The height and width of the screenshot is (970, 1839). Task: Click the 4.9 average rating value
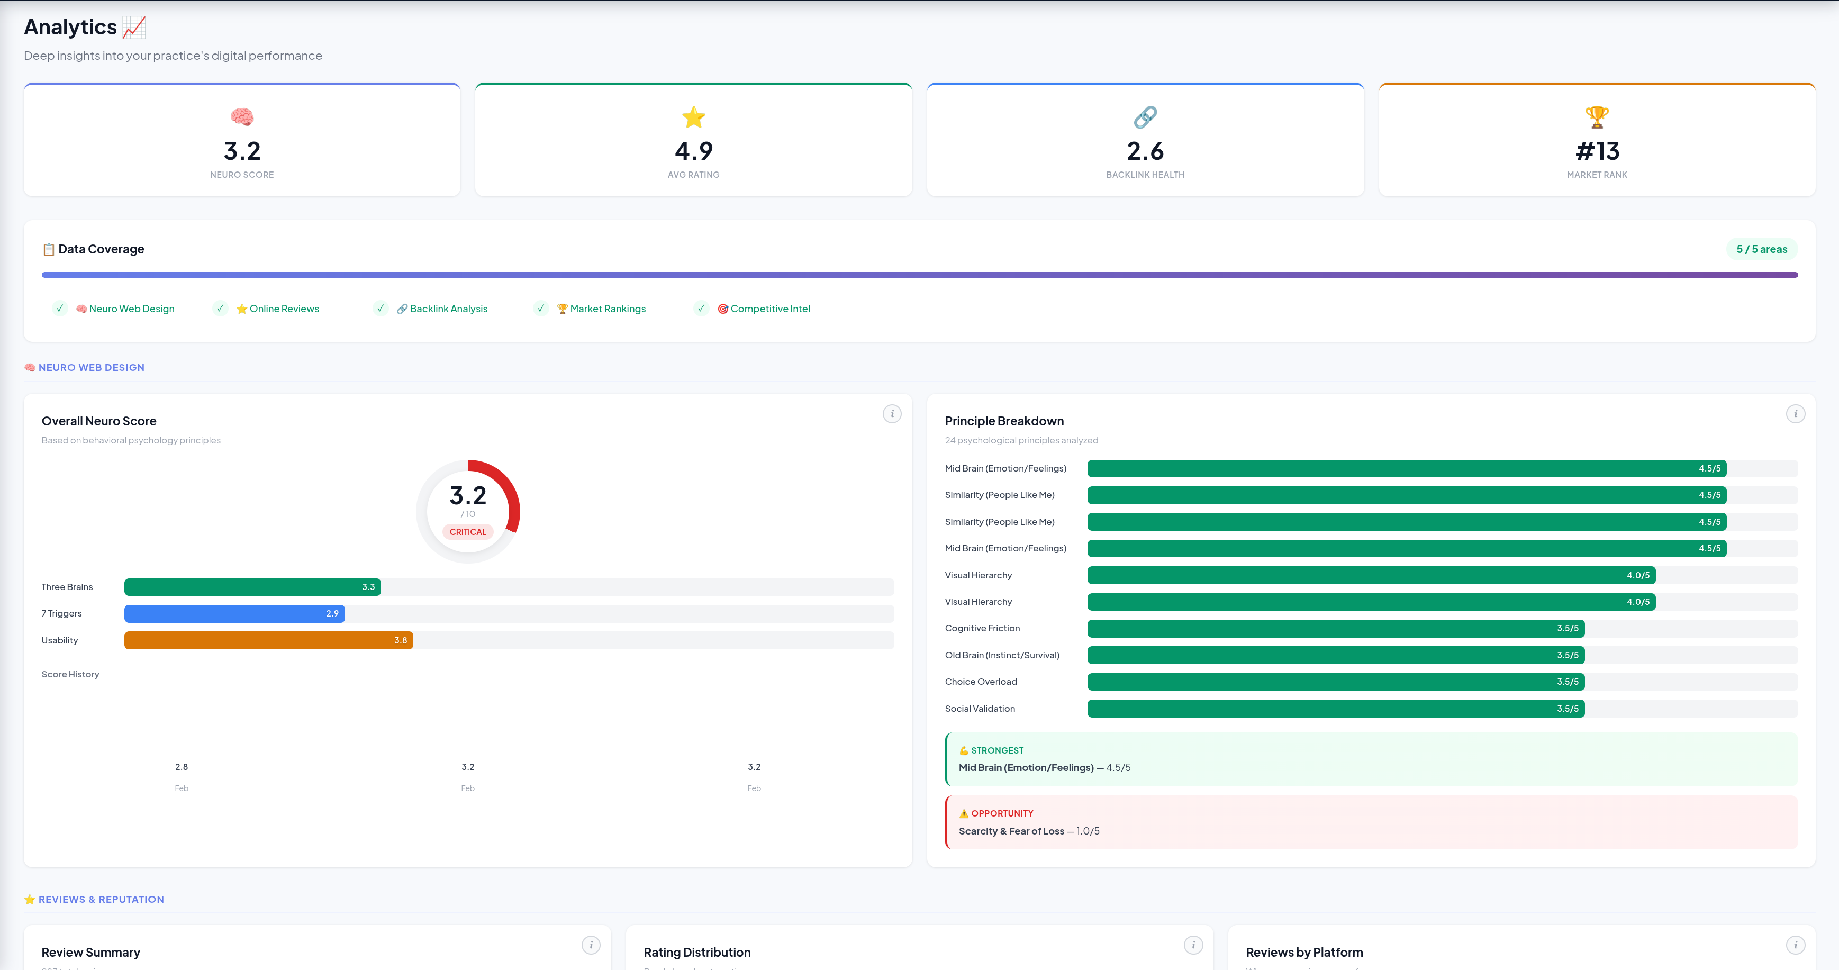coord(693,151)
